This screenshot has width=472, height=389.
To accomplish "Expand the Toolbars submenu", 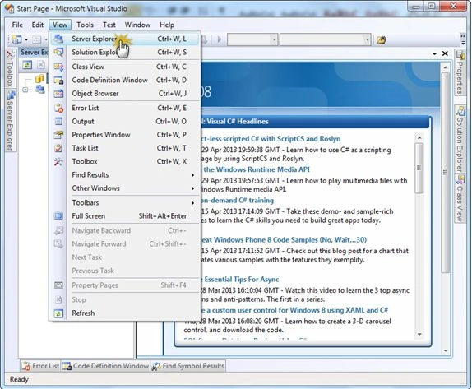I will (x=125, y=202).
